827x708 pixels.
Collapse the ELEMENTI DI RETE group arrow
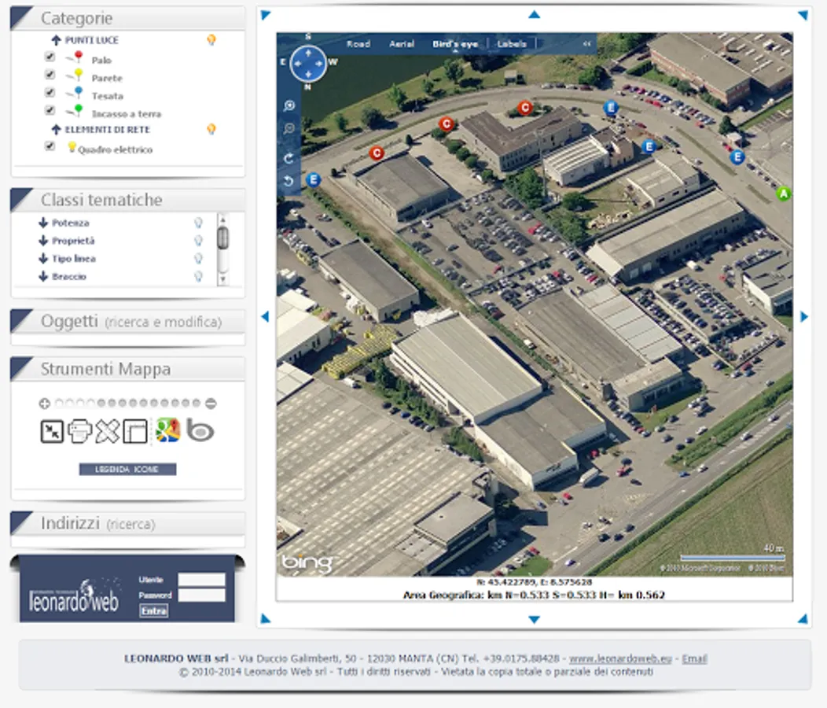coord(56,129)
